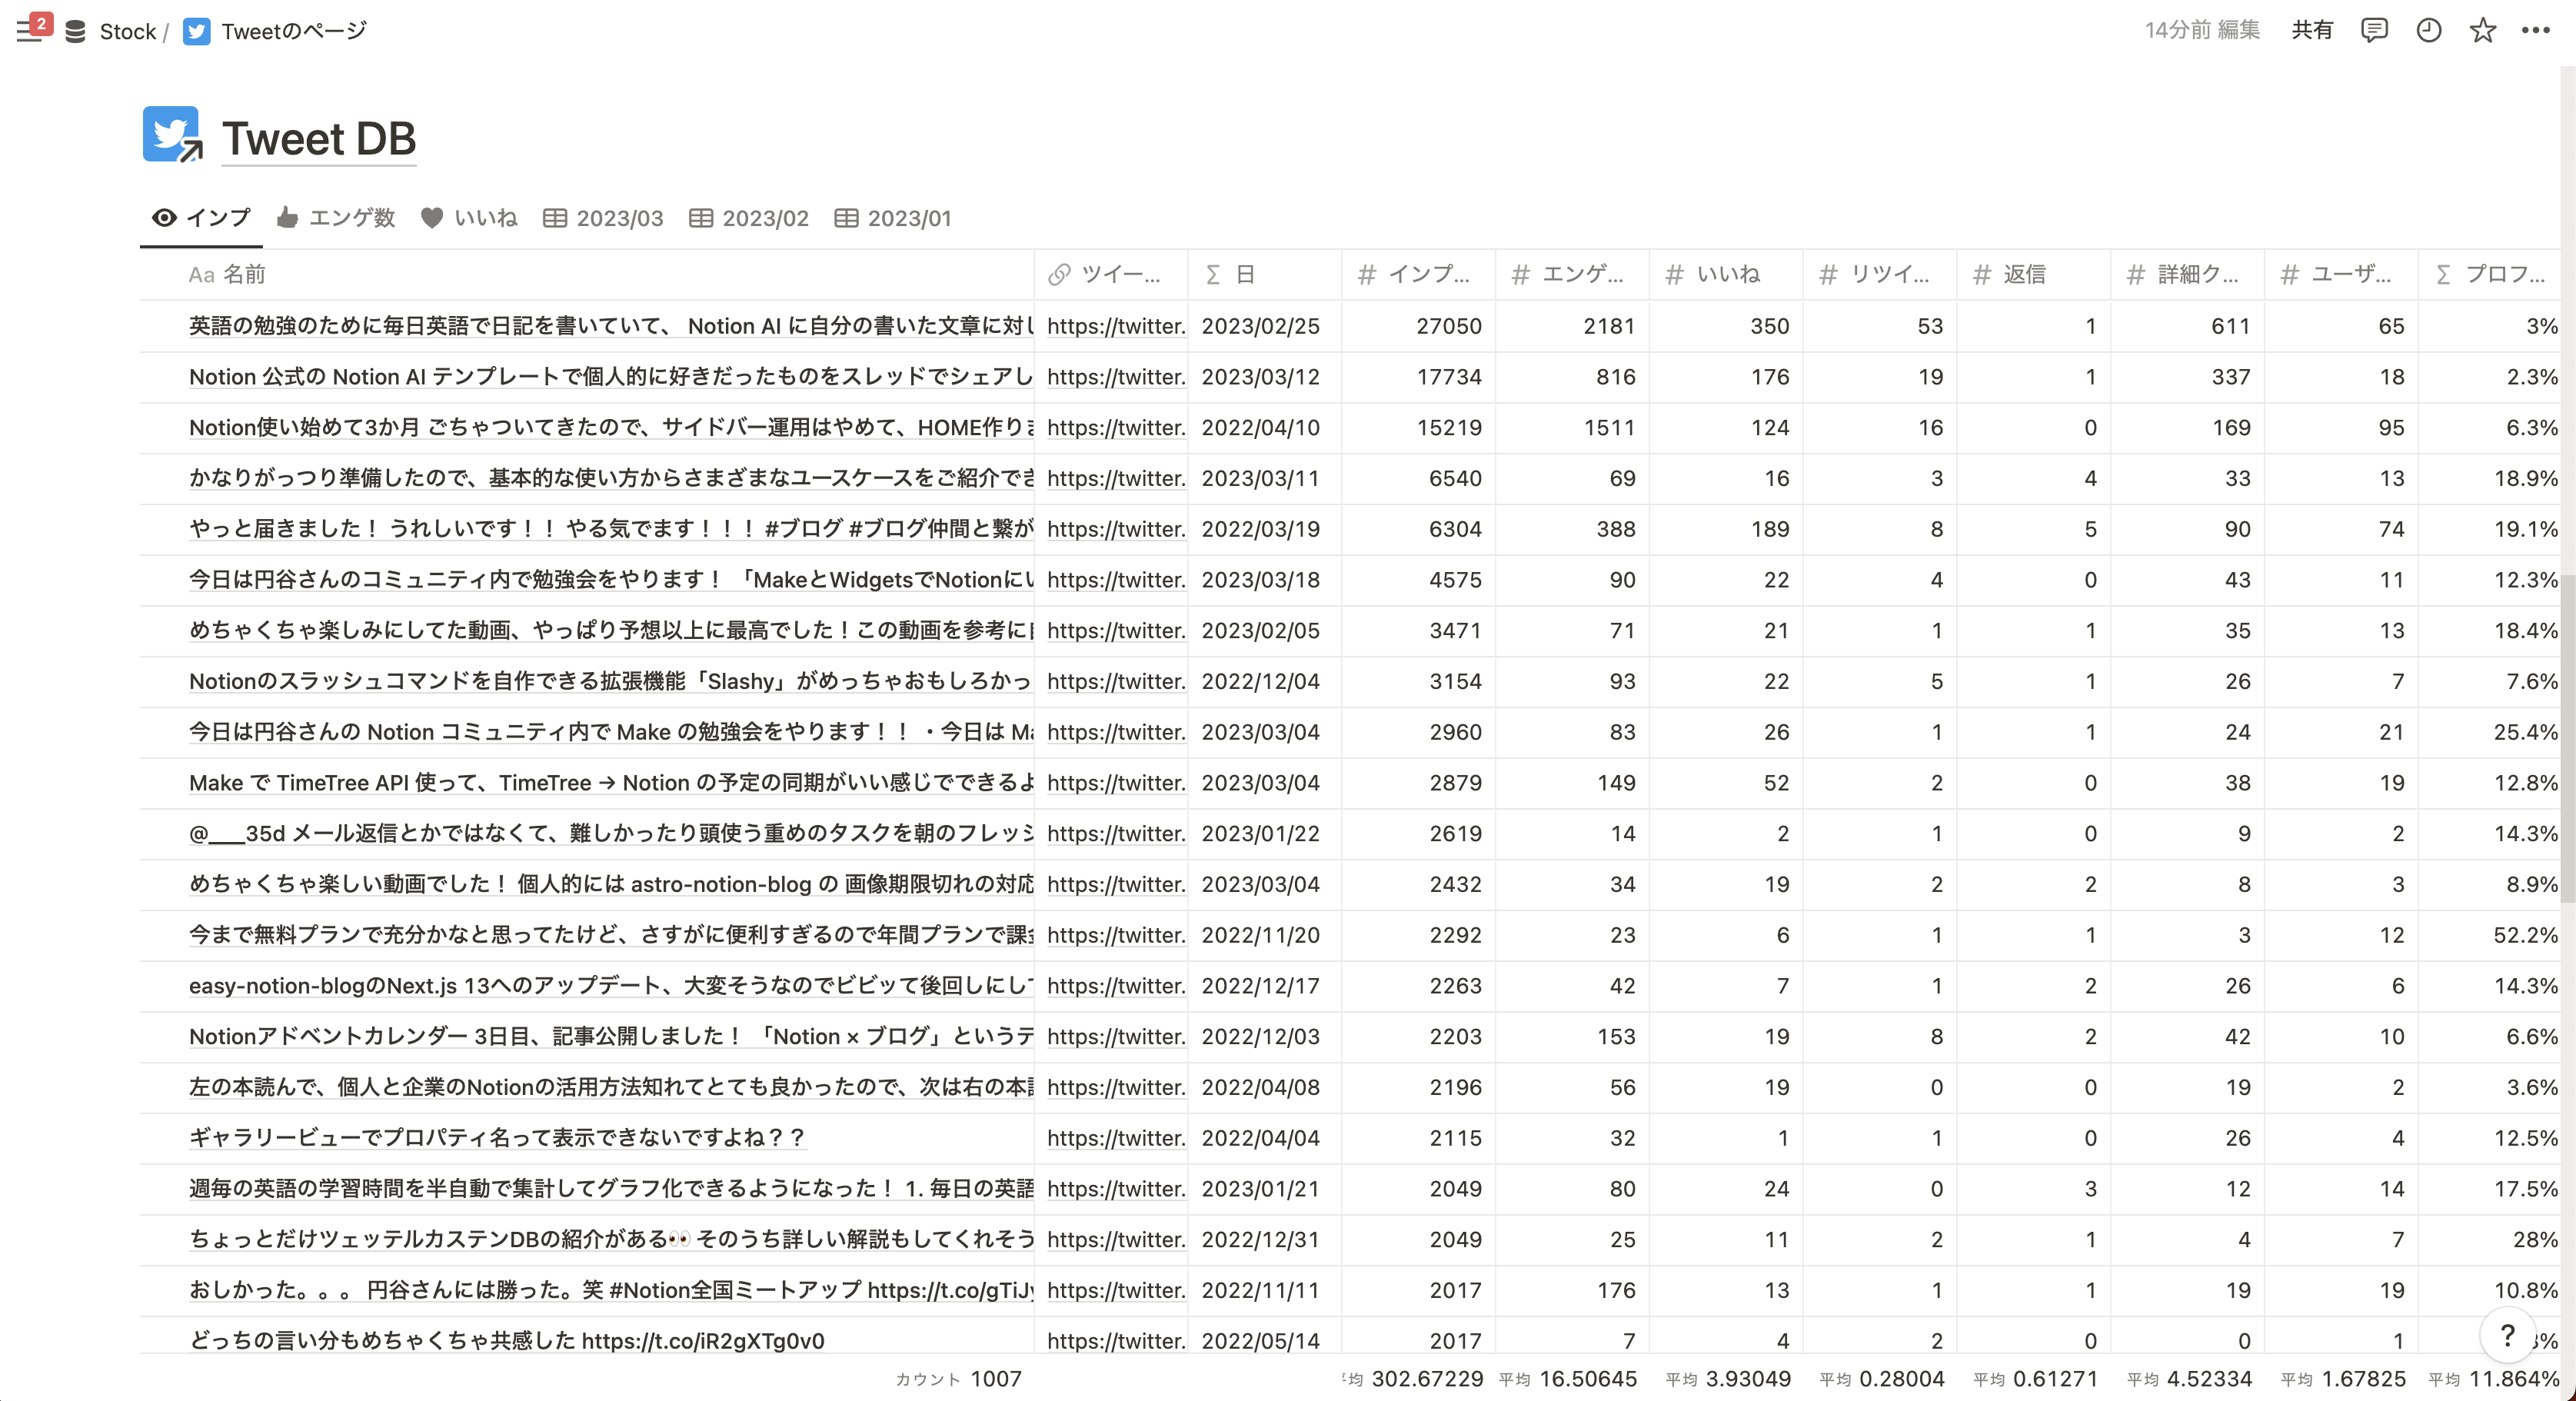Click the sigma icon on 日 column
Image resolution: width=2576 pixels, height=1401 pixels.
pos(1213,274)
